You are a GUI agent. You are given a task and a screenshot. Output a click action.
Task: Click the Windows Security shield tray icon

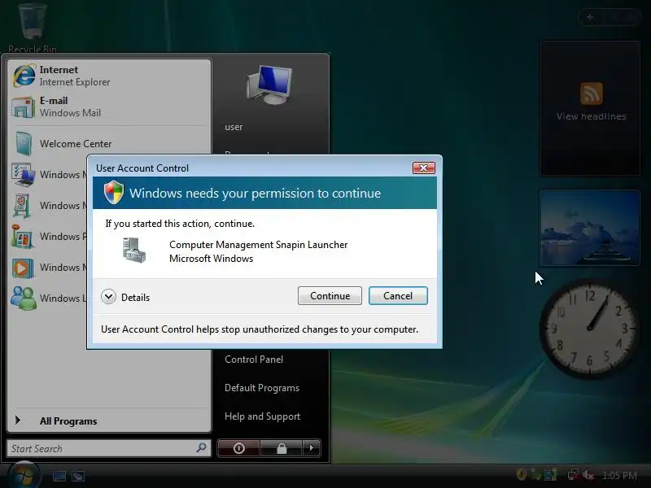(521, 474)
